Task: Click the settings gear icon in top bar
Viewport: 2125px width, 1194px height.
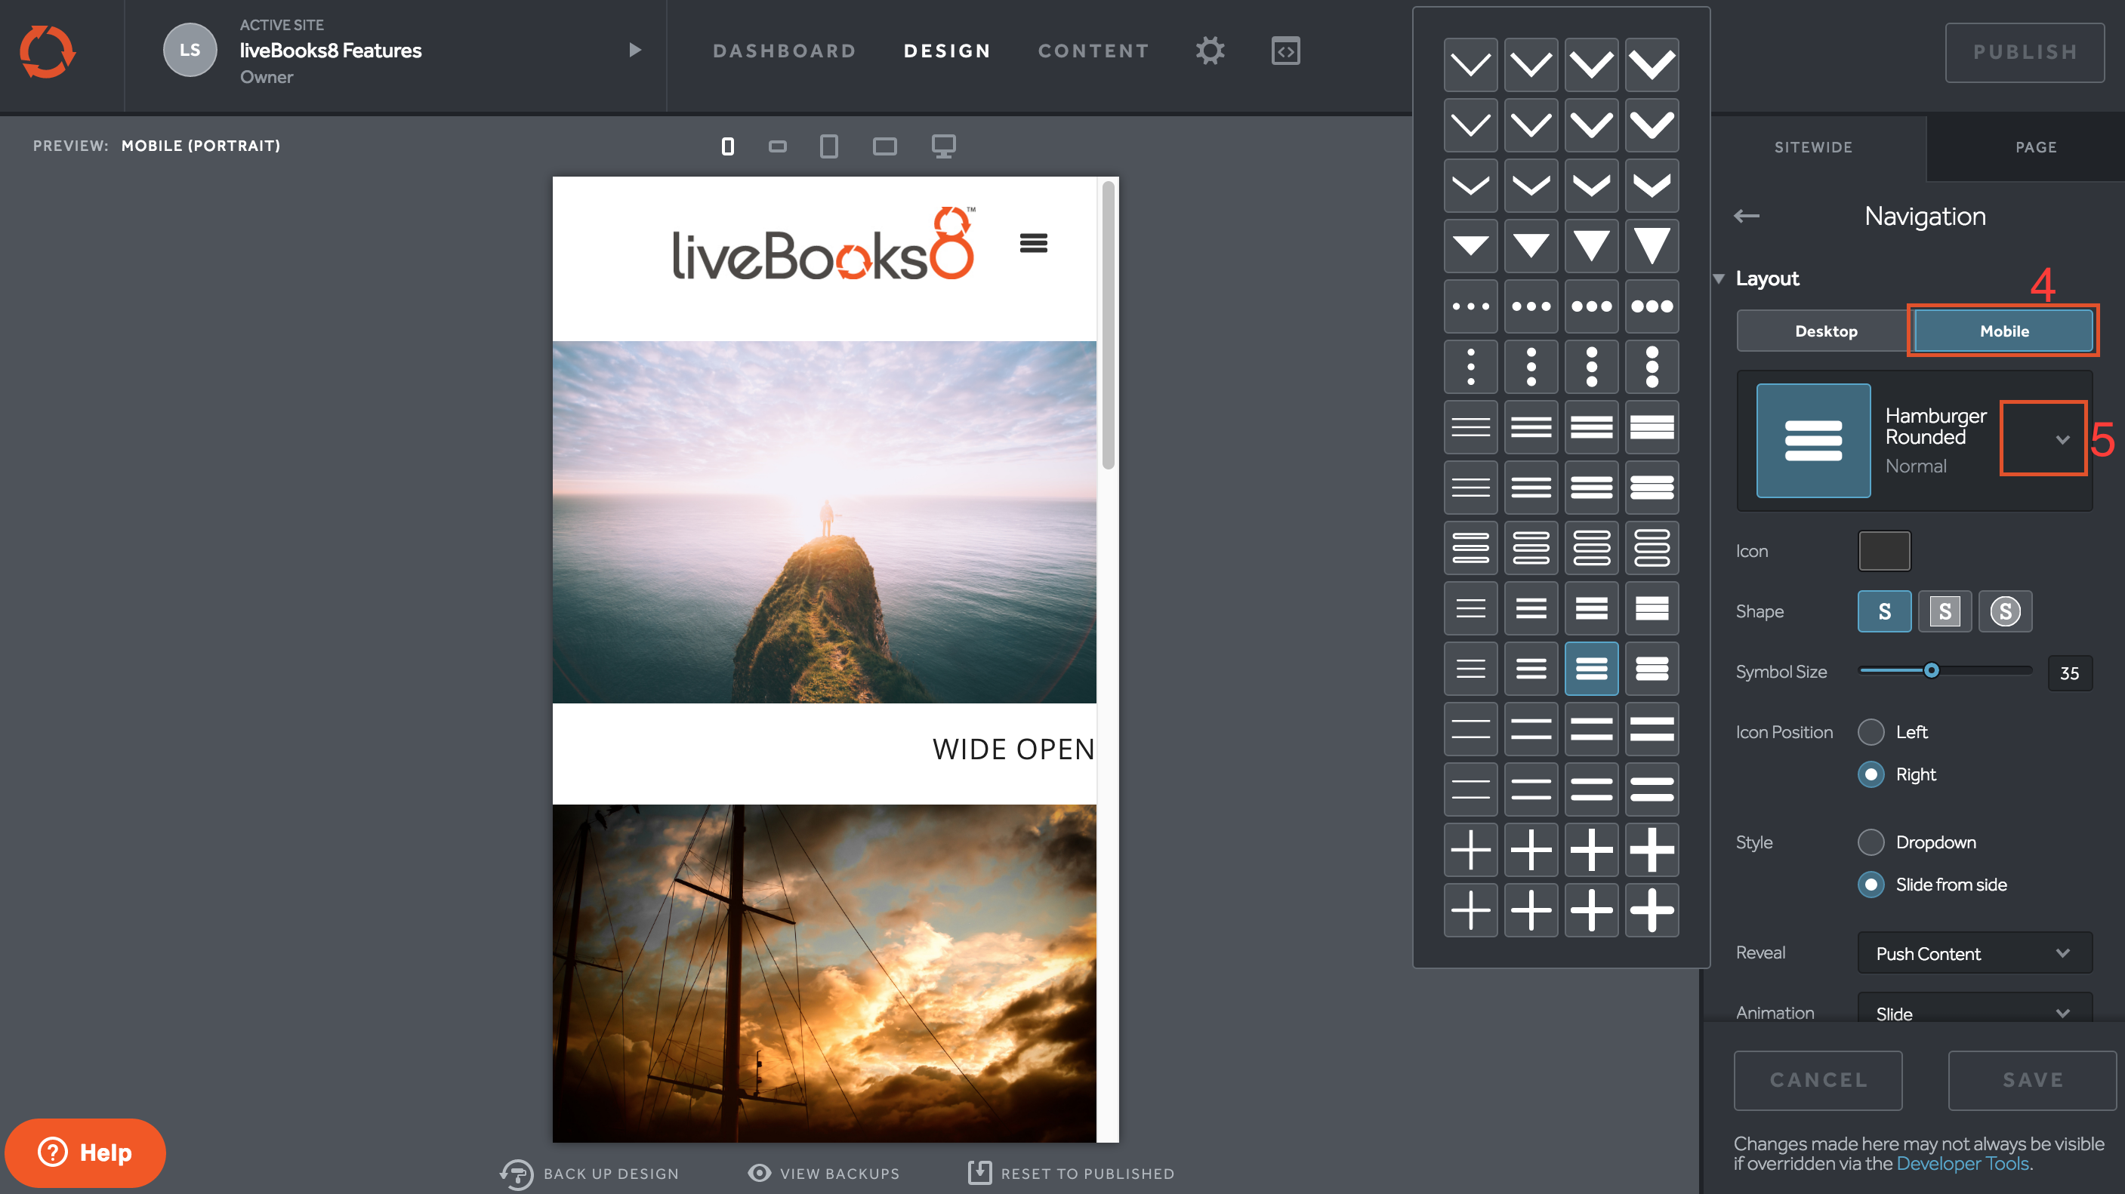Action: click(x=1209, y=51)
